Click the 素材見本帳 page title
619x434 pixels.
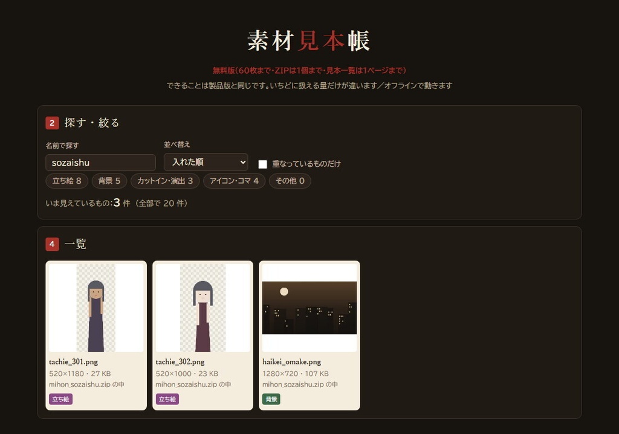pos(309,40)
